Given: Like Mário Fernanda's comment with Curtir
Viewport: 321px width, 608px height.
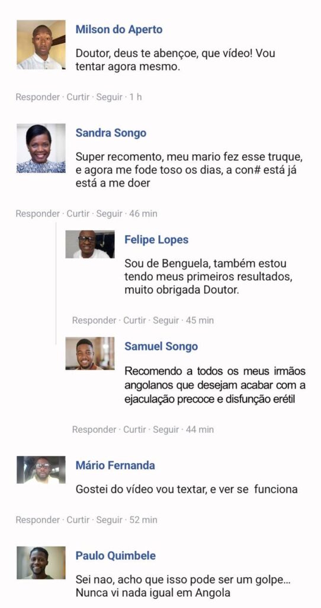Looking at the screenshot, I should click(x=78, y=520).
